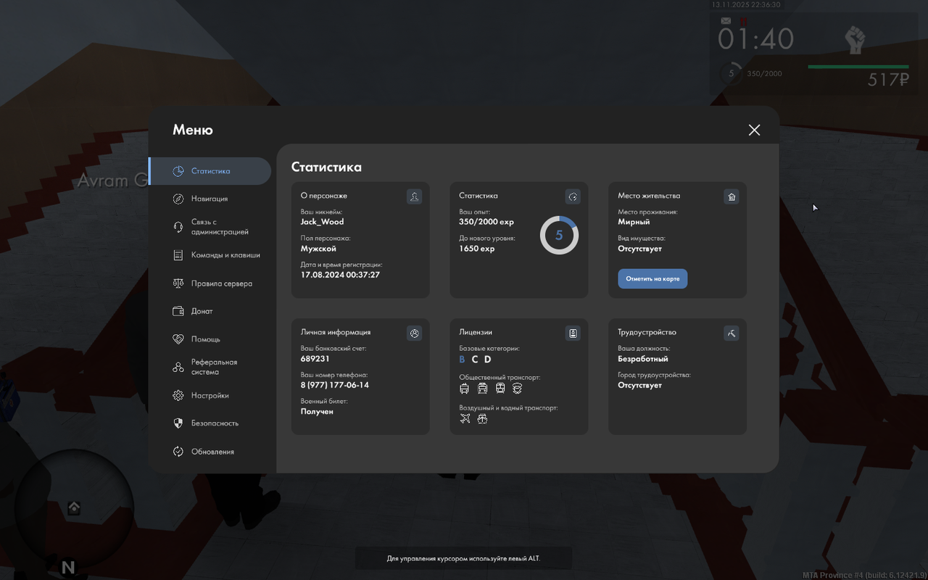Screen dimensions: 928x580
Task: Click the phone number 8 (977) 177-06-14
Action: [x=335, y=385]
